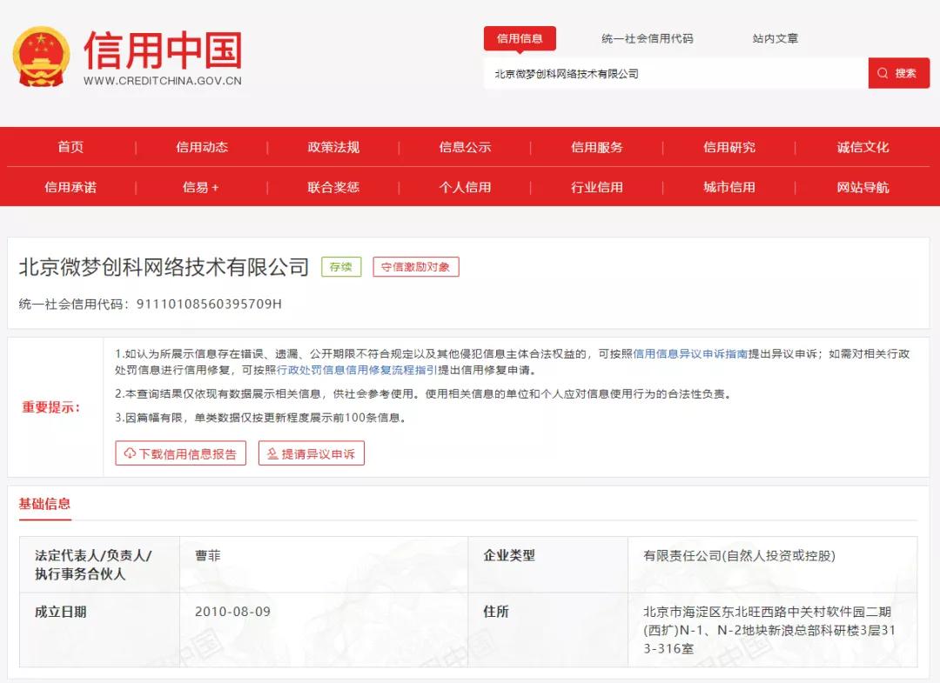Open the 首页 navigation menu

pyautogui.click(x=70, y=147)
